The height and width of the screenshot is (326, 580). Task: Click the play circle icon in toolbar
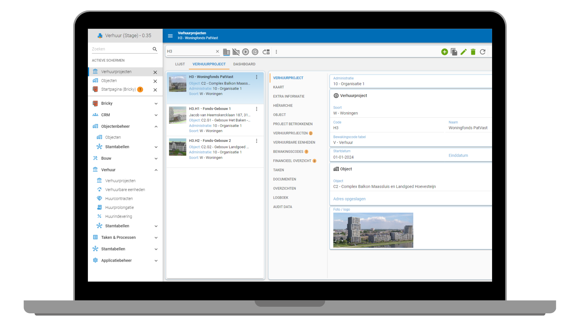coord(246,52)
